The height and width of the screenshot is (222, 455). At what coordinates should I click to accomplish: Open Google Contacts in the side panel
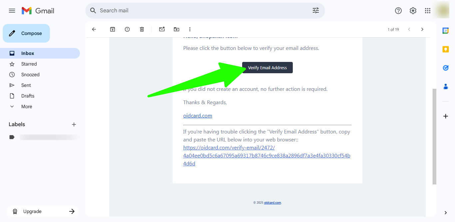(x=446, y=86)
